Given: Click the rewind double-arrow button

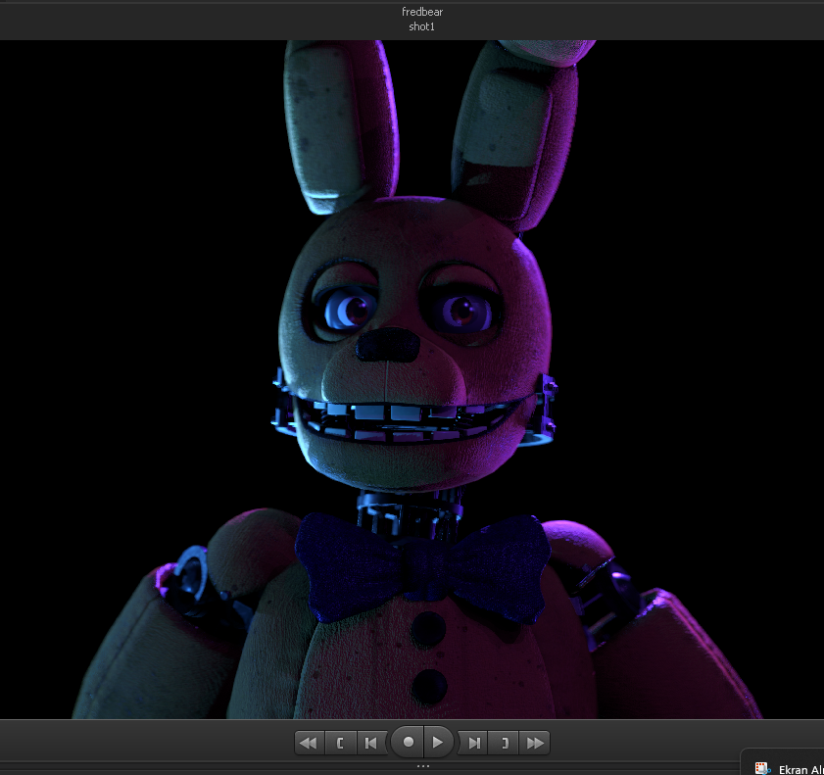Looking at the screenshot, I should (x=309, y=743).
